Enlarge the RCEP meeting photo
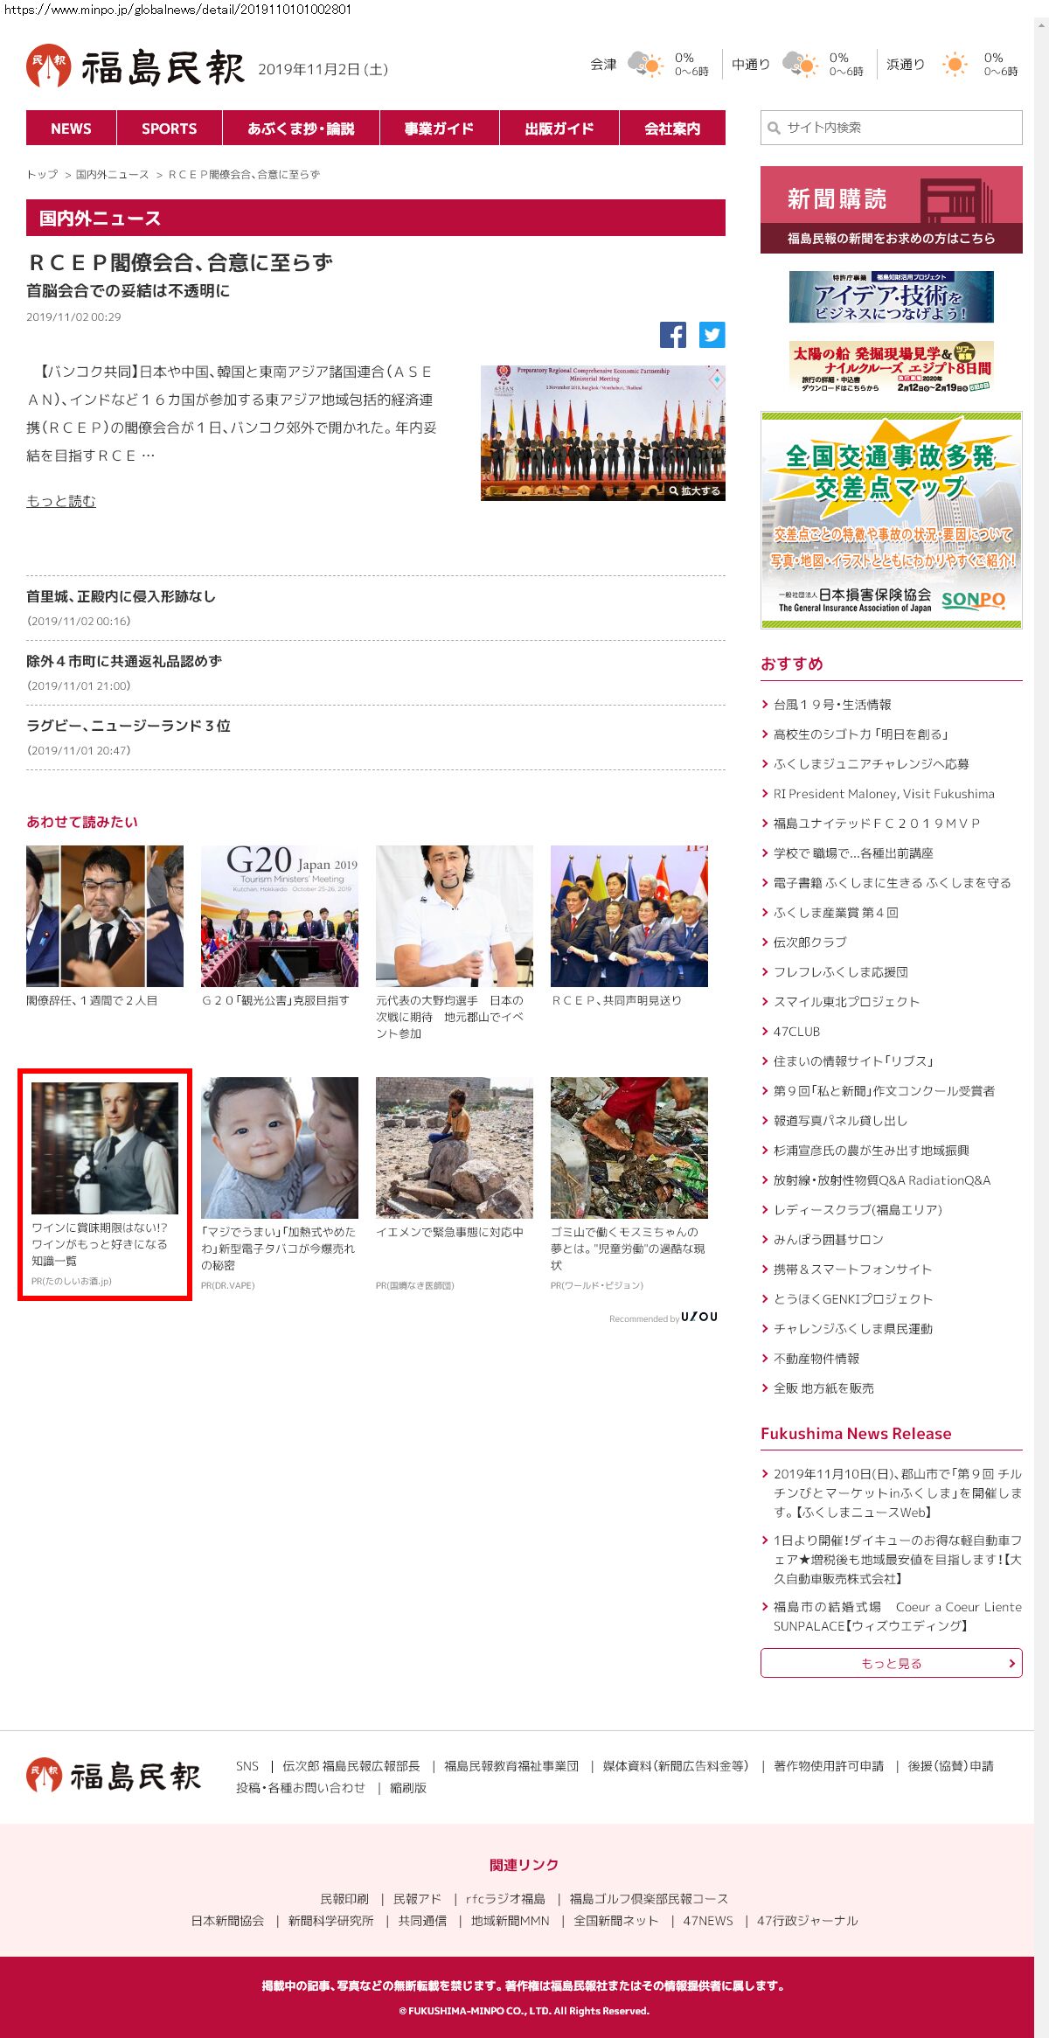1049x2038 pixels. [695, 490]
